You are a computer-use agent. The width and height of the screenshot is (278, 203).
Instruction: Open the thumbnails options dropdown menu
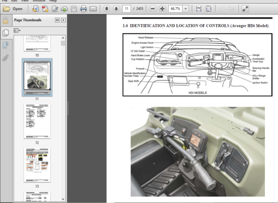tap(17, 31)
